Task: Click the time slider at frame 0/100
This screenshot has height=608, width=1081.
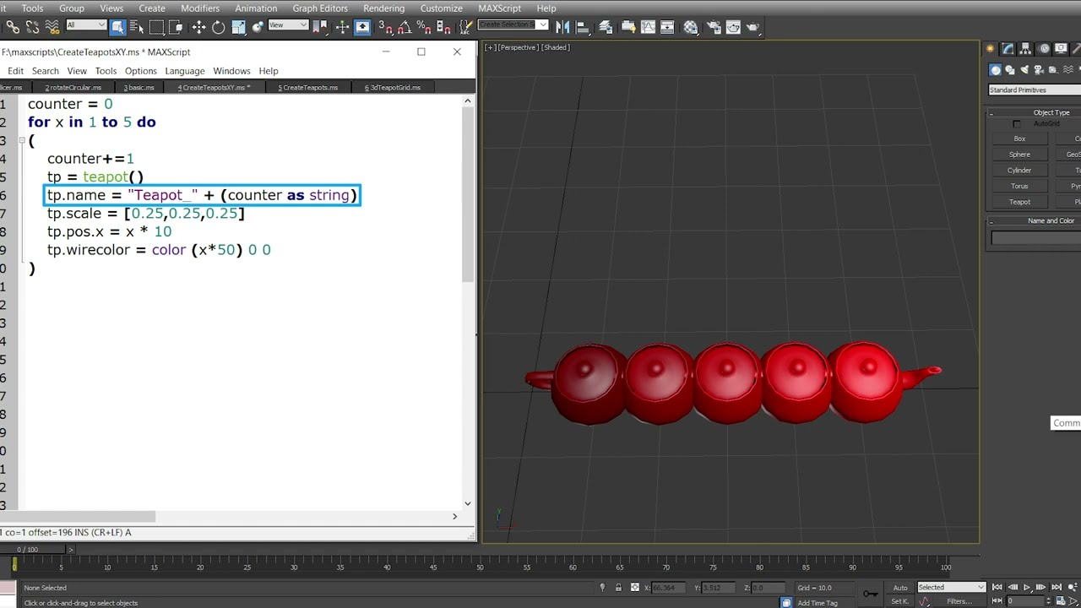Action: [x=28, y=550]
